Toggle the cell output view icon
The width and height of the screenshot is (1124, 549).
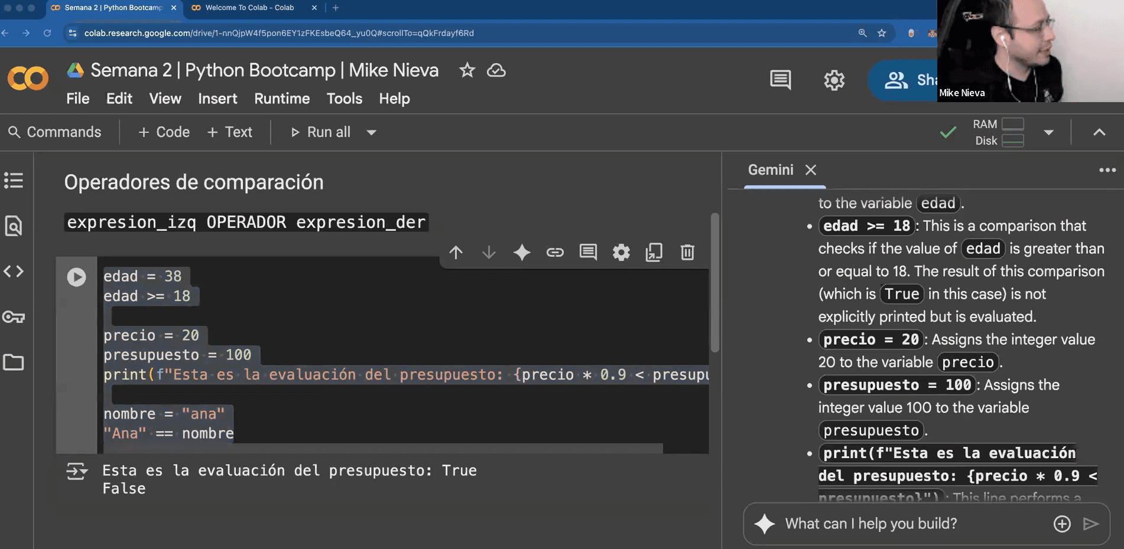[x=77, y=471]
